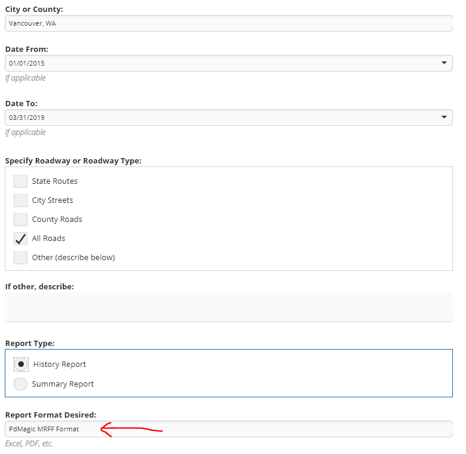This screenshot has width=466, height=454.
Task: Click the History Report label text
Action: (60, 365)
